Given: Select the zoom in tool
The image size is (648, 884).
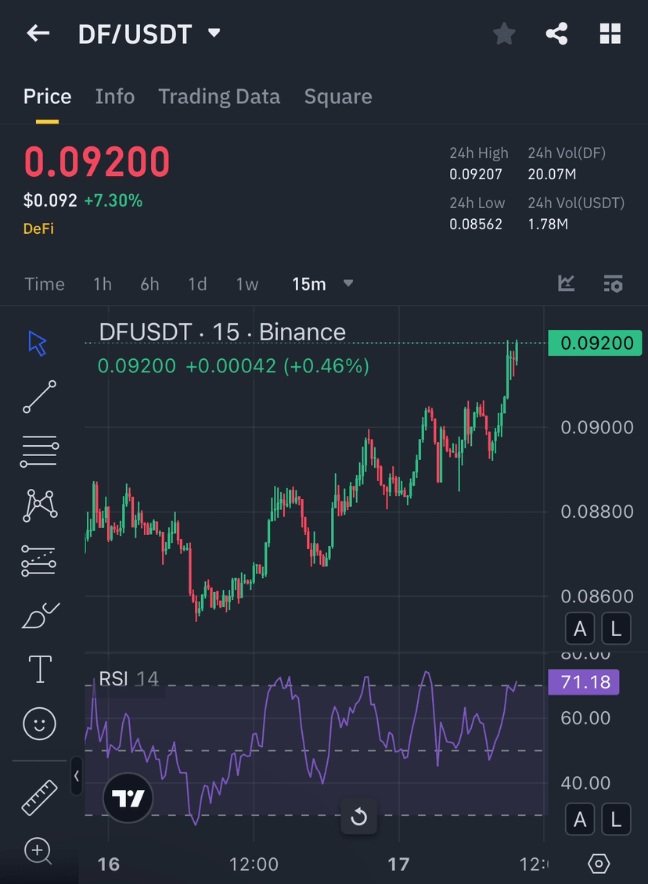Looking at the screenshot, I should [x=38, y=850].
